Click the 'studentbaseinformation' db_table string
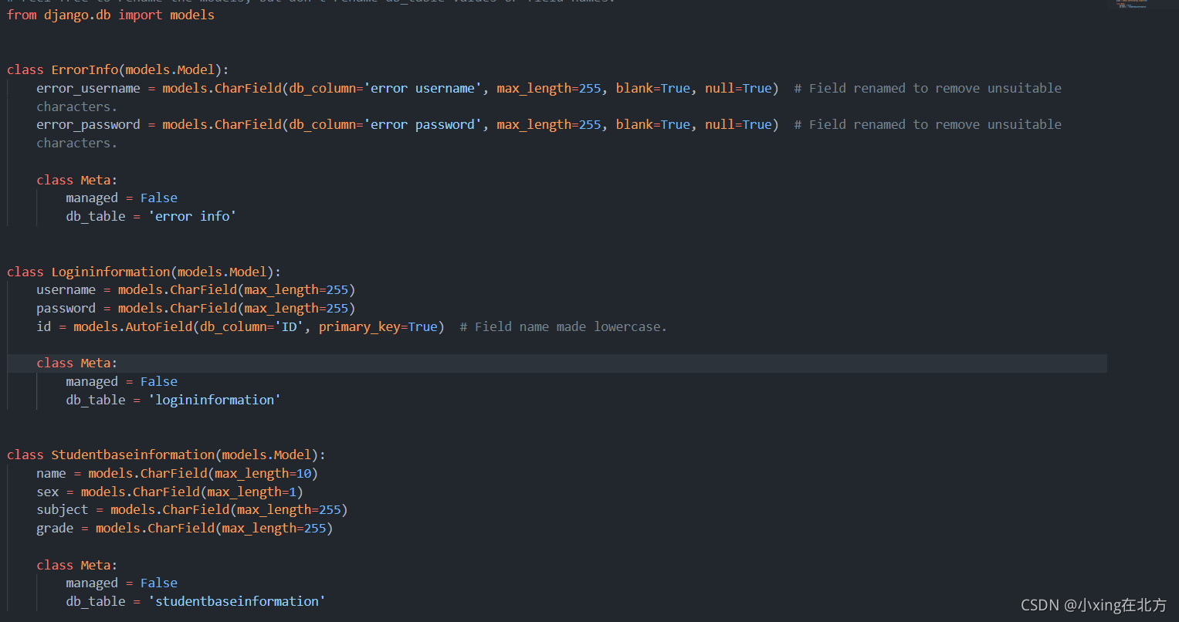Screen dimensions: 1179x622 [x=237, y=601]
